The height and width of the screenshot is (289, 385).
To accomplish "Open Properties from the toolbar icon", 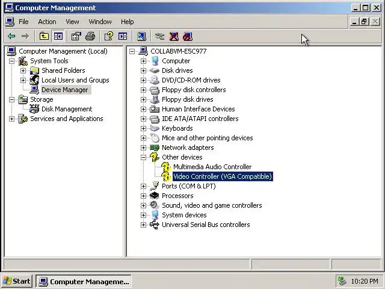I will 76,36.
